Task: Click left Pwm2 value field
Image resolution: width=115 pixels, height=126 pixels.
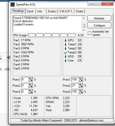Action: [25, 85]
